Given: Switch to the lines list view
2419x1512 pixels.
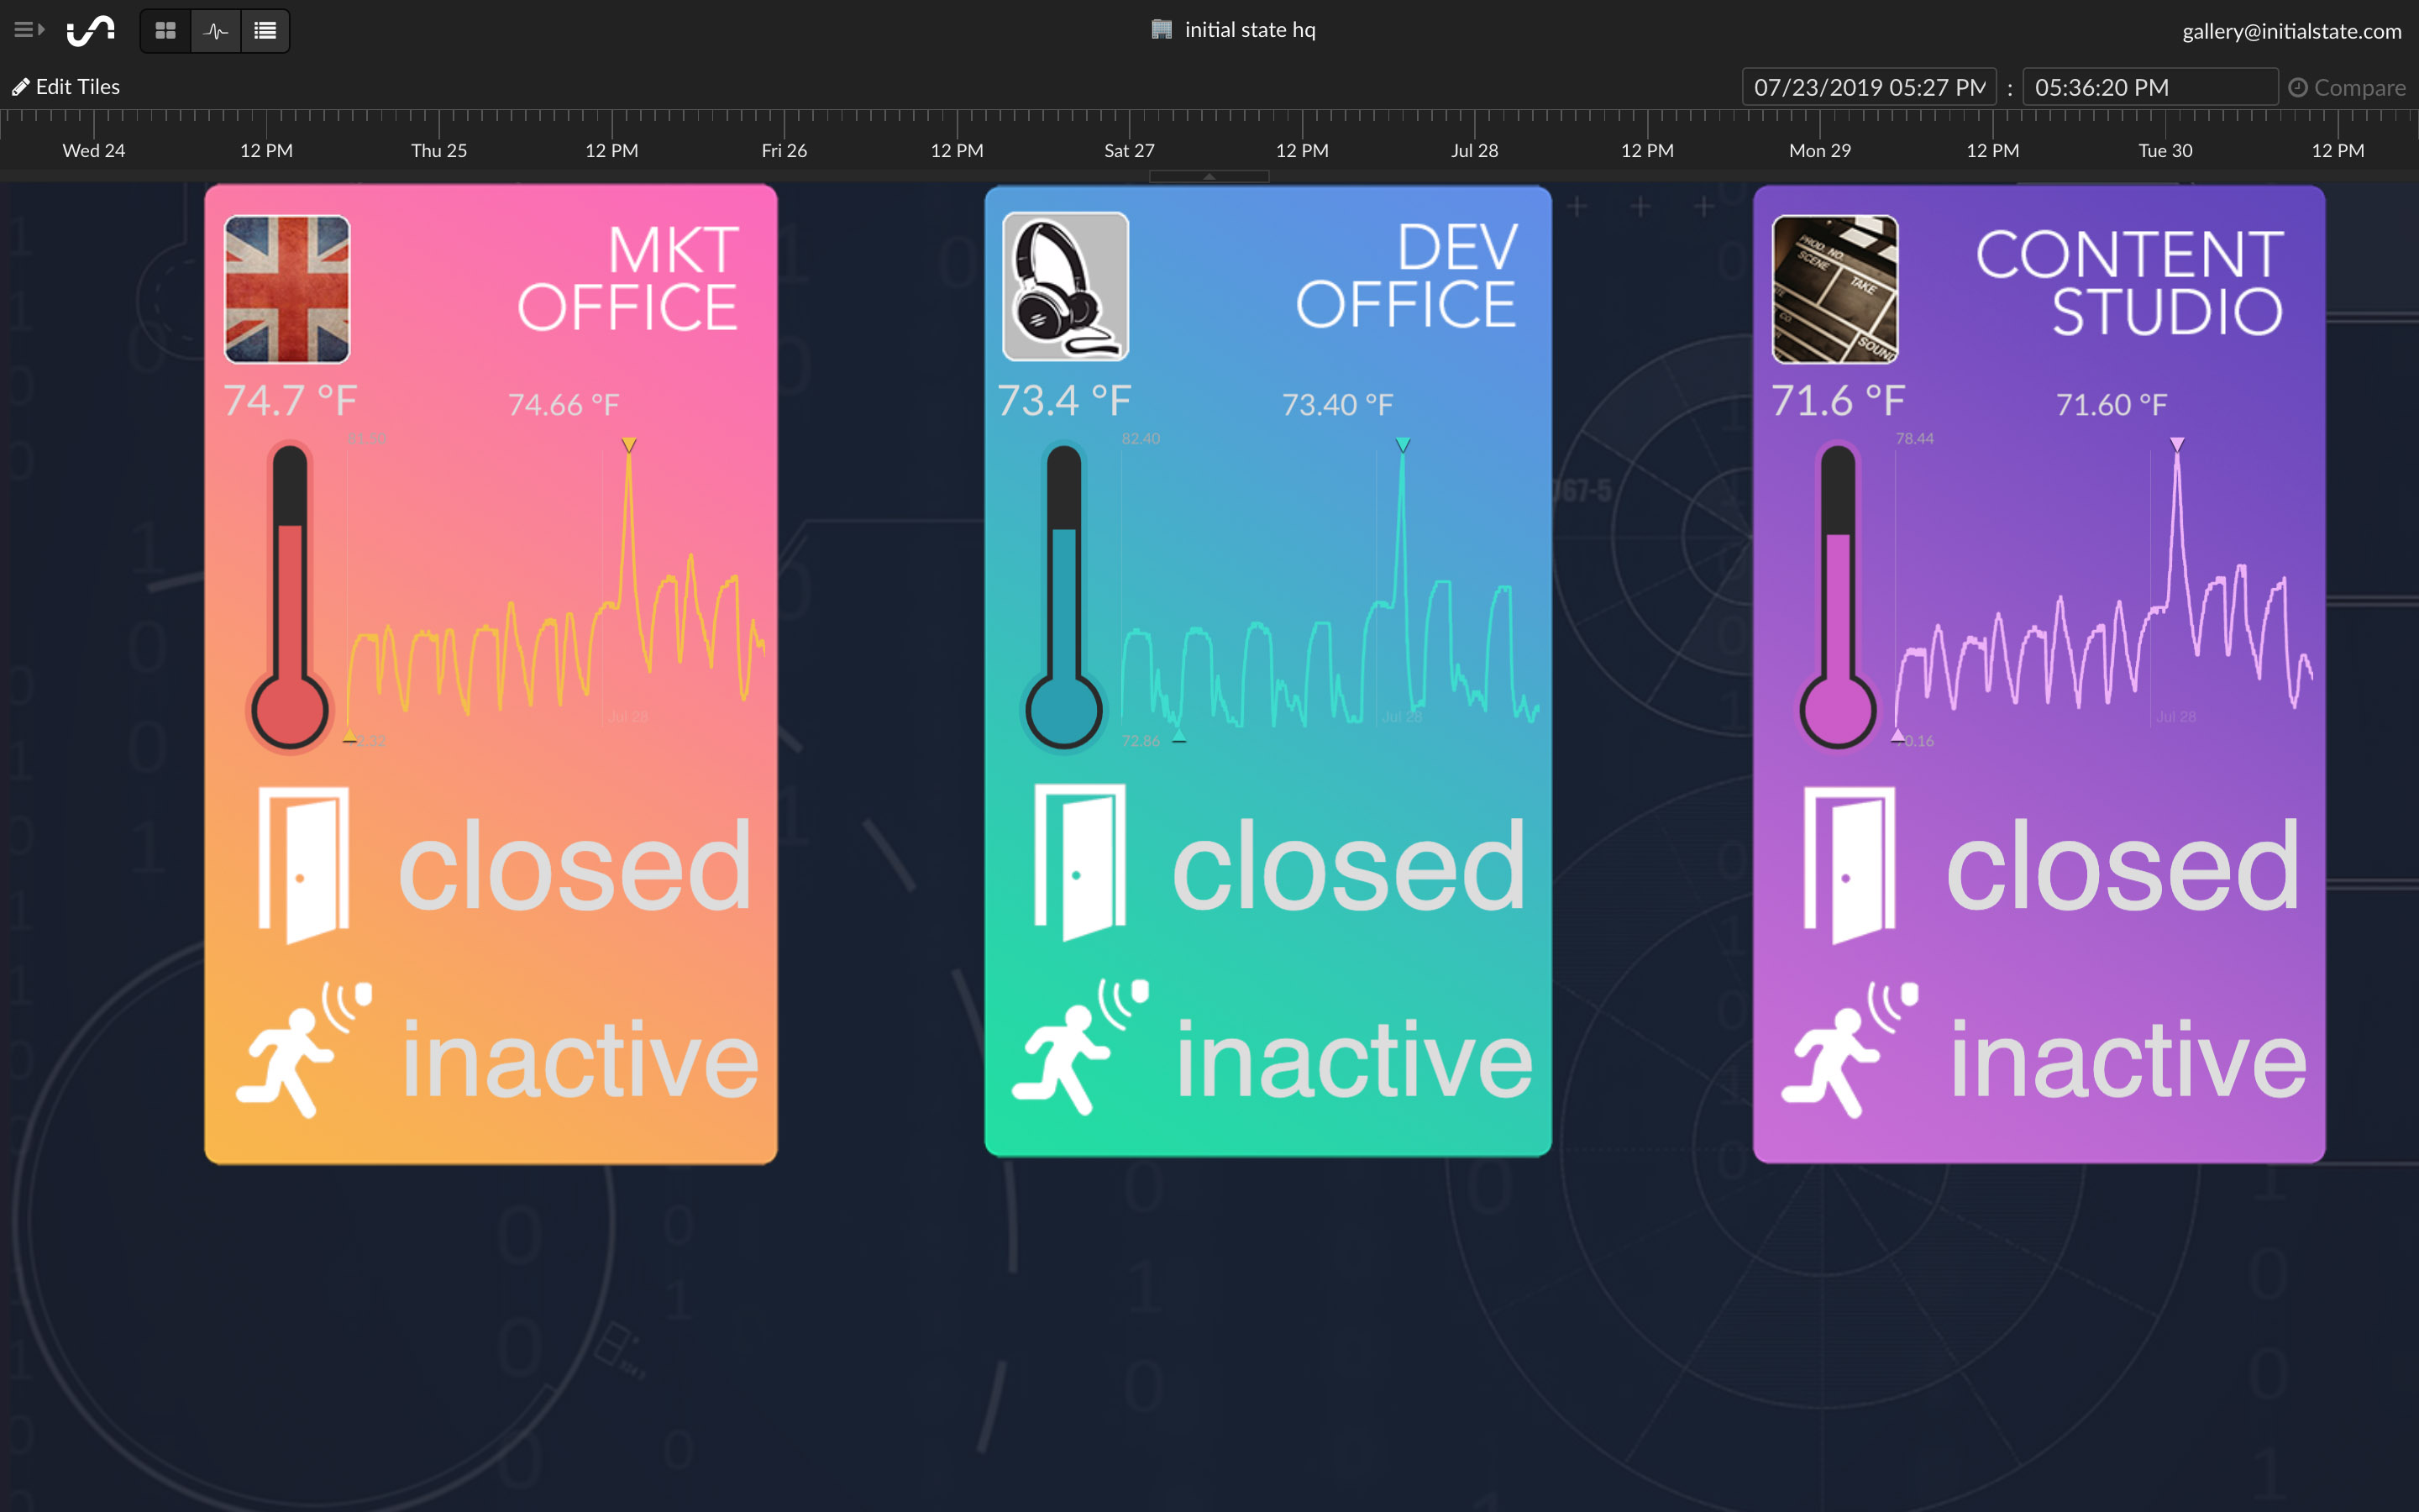Looking at the screenshot, I should [265, 30].
